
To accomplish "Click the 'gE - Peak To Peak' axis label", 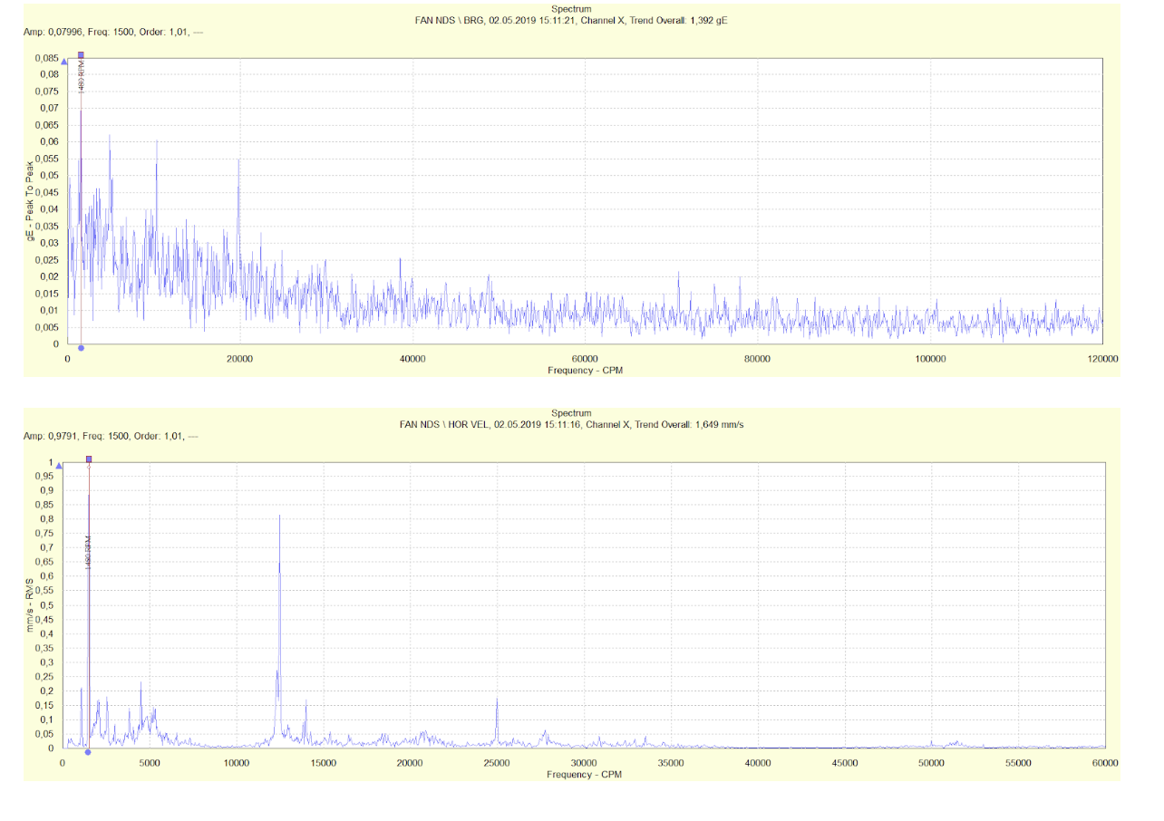I will [30, 200].
